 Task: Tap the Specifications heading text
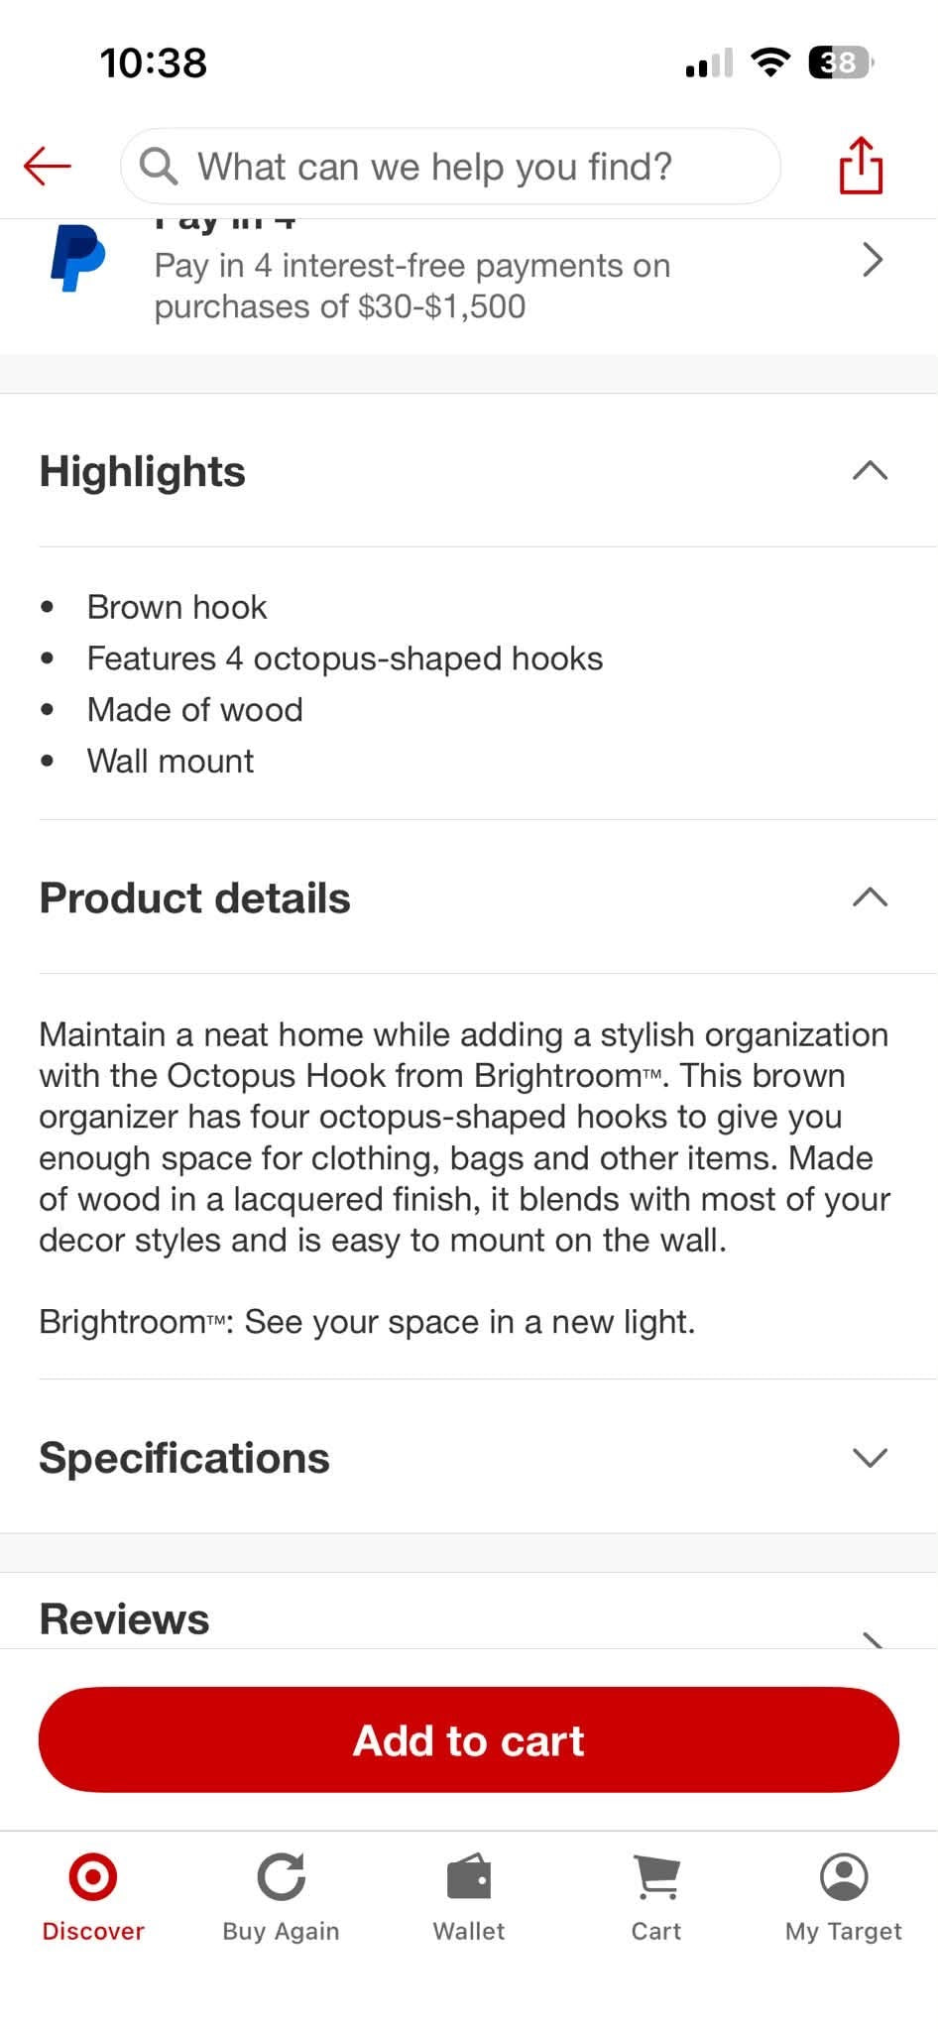click(184, 1458)
